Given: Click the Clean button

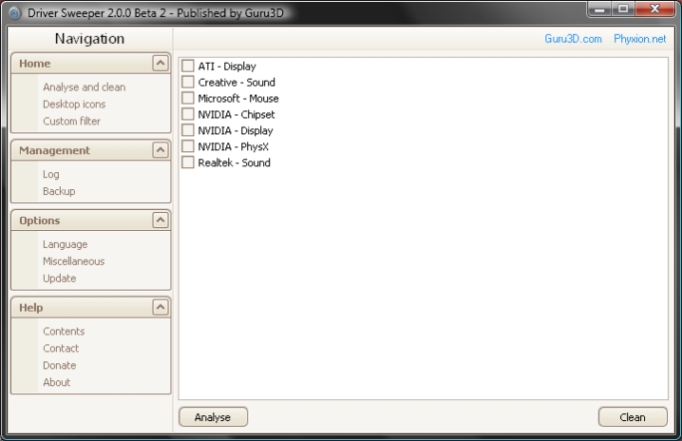Looking at the screenshot, I should 632,417.
